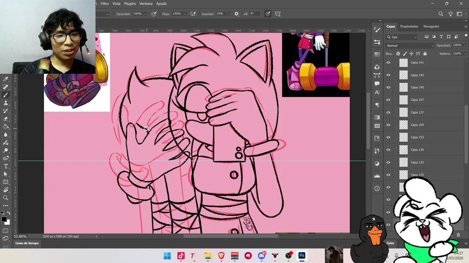Swap foreground and background colors
The image size is (469, 263).
click(8, 213)
